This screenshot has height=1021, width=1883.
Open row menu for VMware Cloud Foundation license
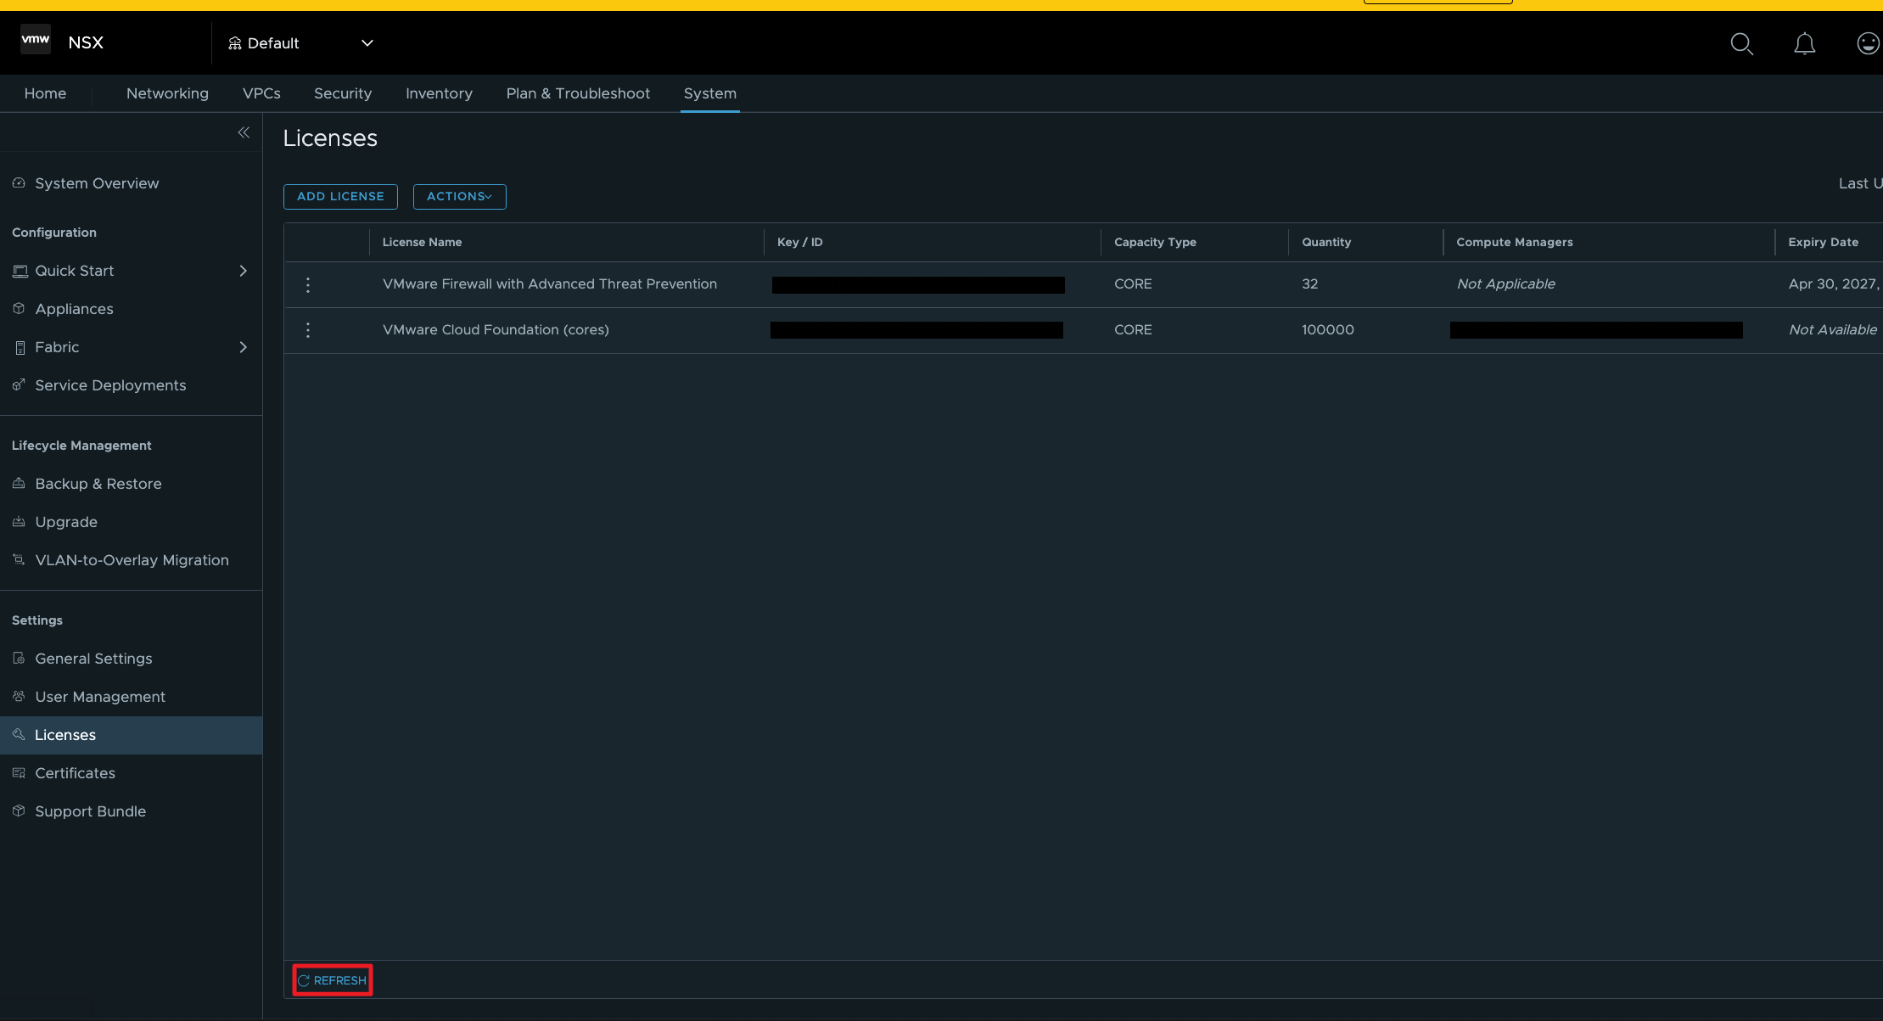(308, 330)
